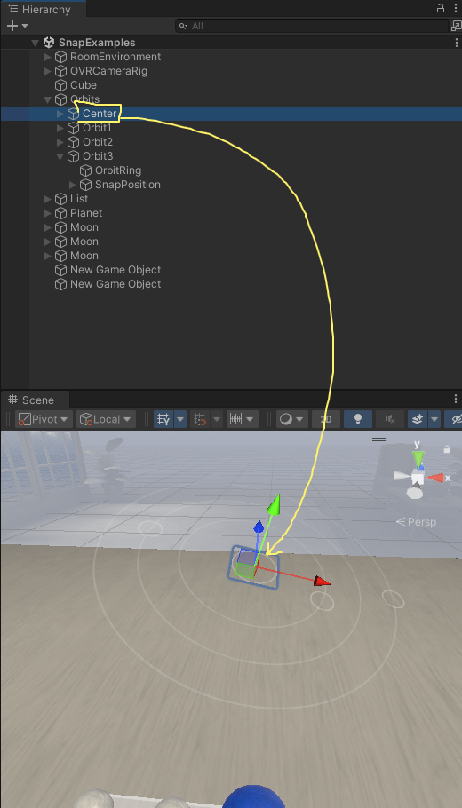
Task: Collapse the Orbits object
Action: tap(47, 99)
